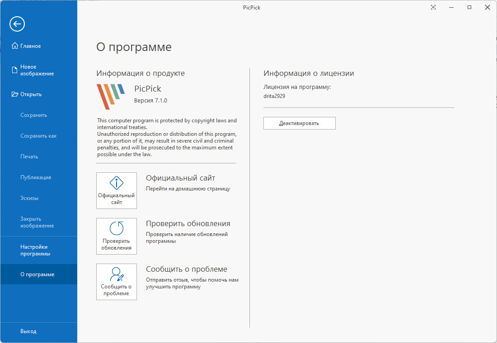
Task: Open Главное in the sidebar menu
Action: 39,46
